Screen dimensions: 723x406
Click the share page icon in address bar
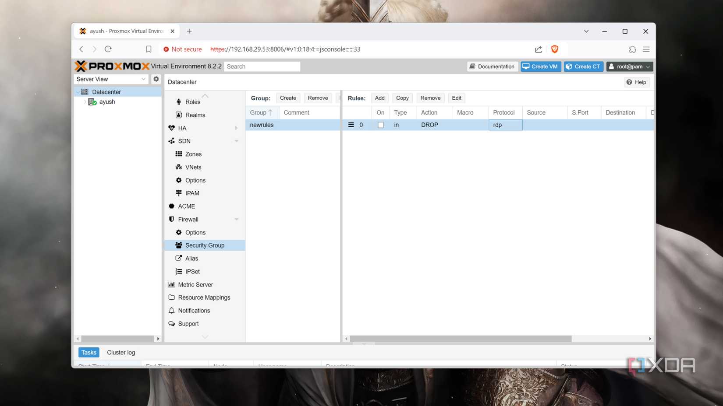pyautogui.click(x=538, y=49)
